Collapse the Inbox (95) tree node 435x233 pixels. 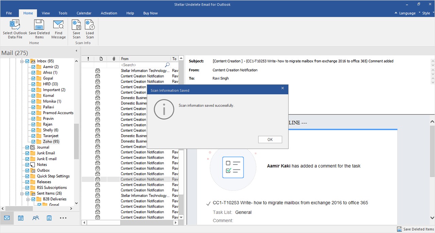(22, 61)
